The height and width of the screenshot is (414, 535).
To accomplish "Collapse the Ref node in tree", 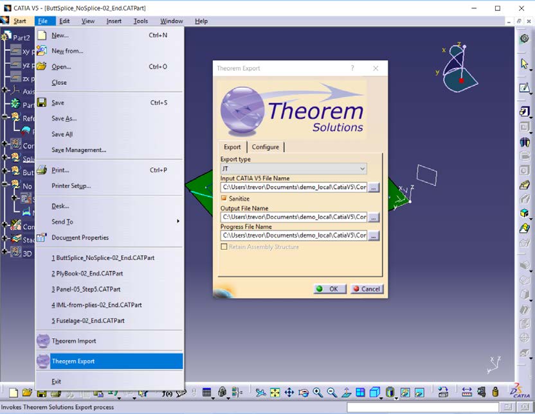I will click(5, 117).
